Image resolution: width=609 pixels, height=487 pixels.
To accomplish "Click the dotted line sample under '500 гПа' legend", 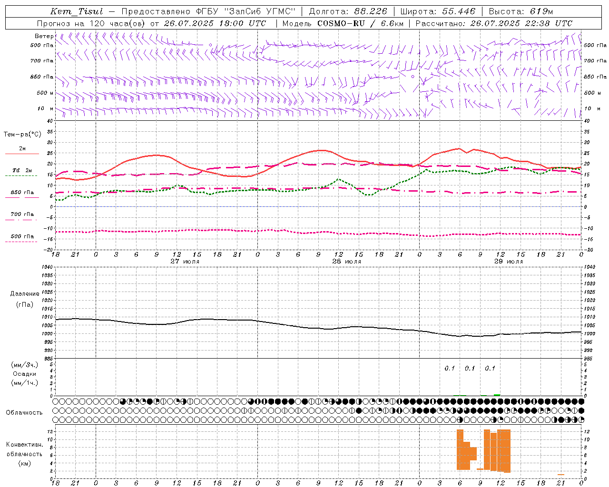I will tap(21, 242).
